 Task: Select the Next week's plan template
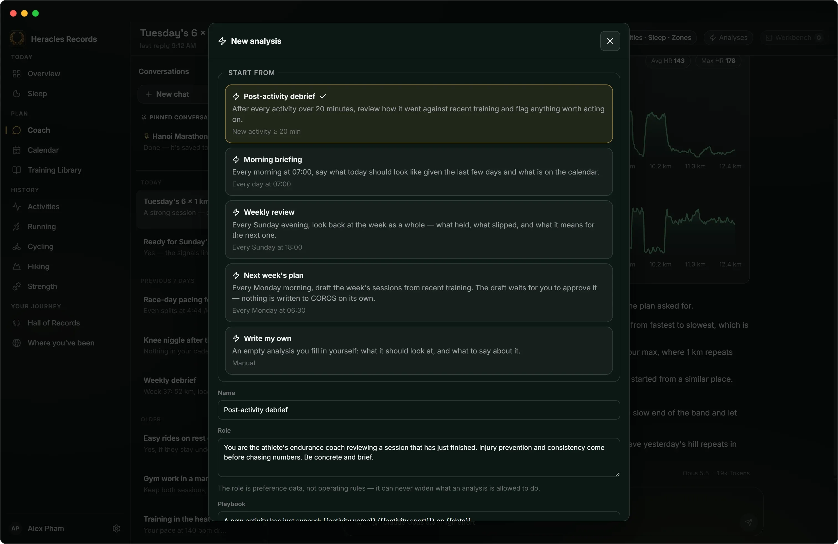[419, 293]
